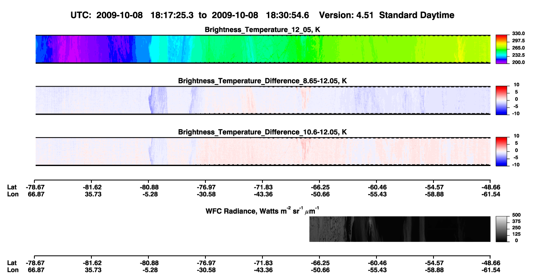Viewport: 545px width, 279px height.
Task: Click longitude '-55.43' on axis below 10.6-12.05 panel
Action: click(377, 194)
